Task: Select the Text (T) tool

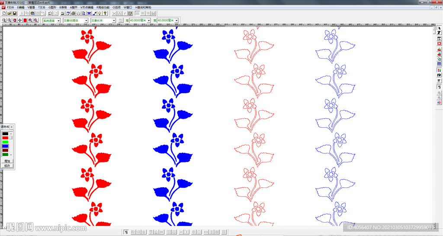Action: click(439, 33)
